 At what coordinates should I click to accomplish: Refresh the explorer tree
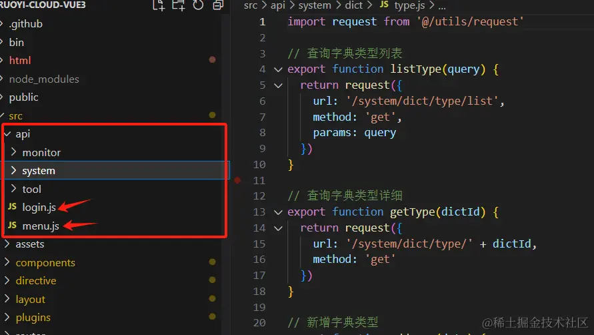pyautogui.click(x=198, y=5)
